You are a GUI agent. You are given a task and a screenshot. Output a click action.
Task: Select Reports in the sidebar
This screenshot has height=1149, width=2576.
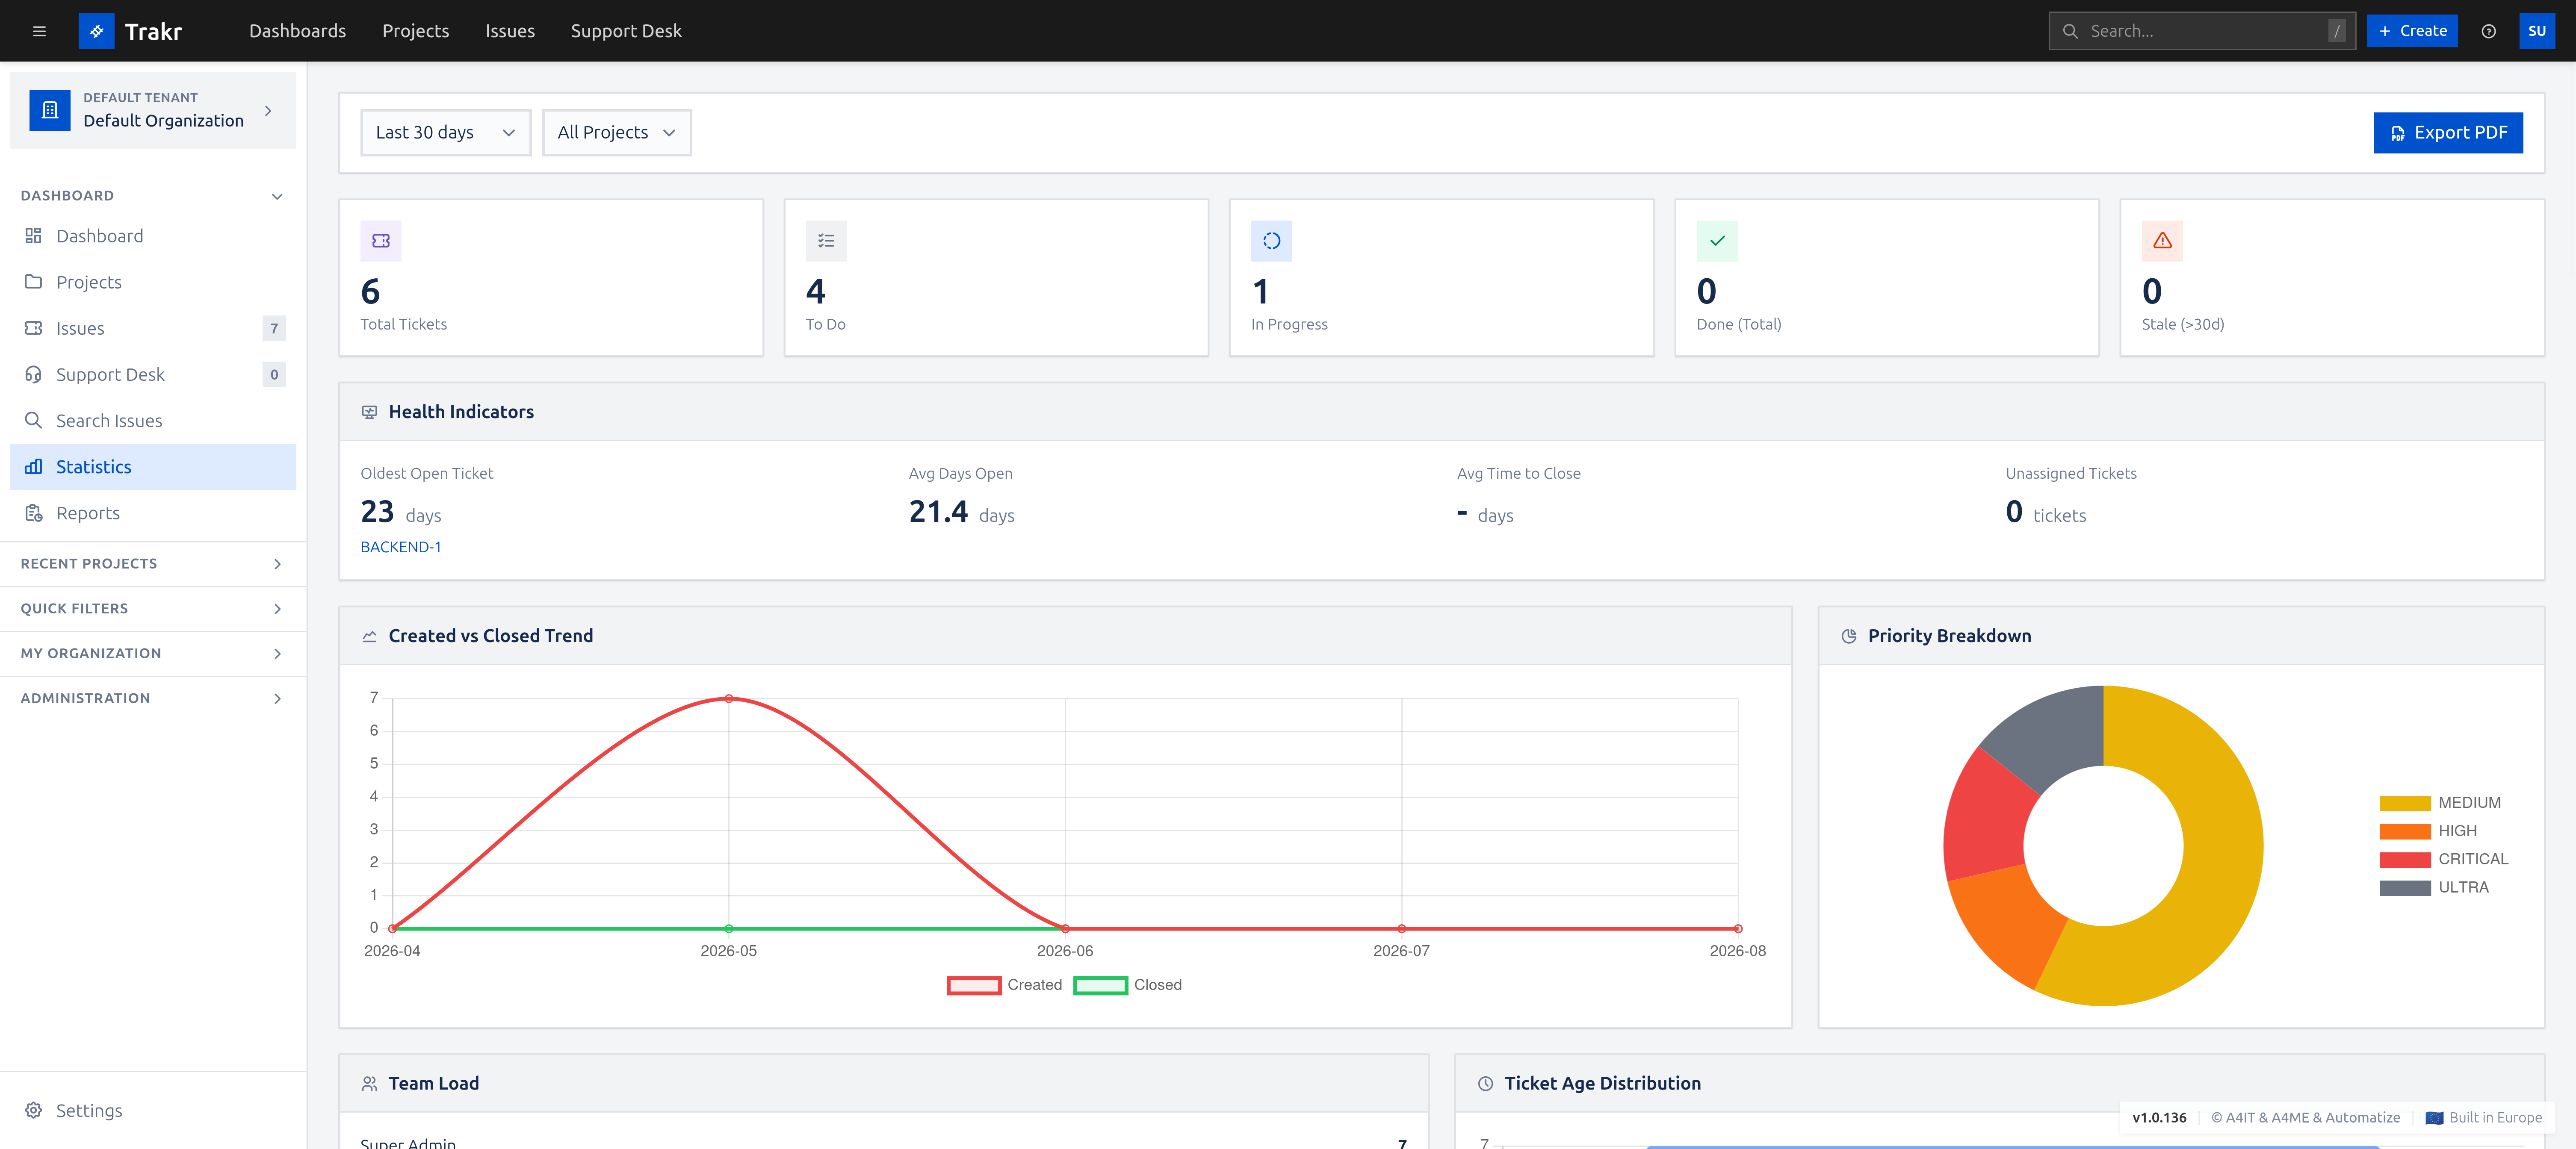(88, 513)
